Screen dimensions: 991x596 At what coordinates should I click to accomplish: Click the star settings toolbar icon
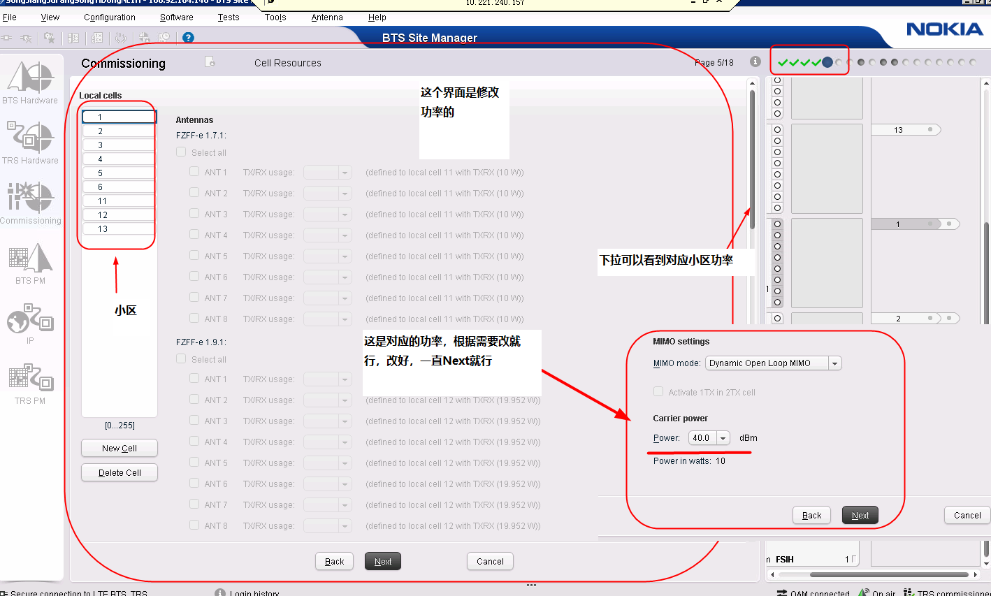(50, 38)
